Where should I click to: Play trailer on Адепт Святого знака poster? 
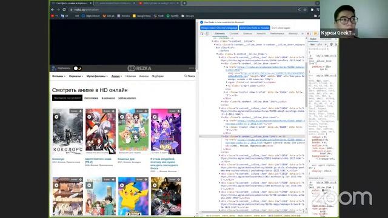89,117
